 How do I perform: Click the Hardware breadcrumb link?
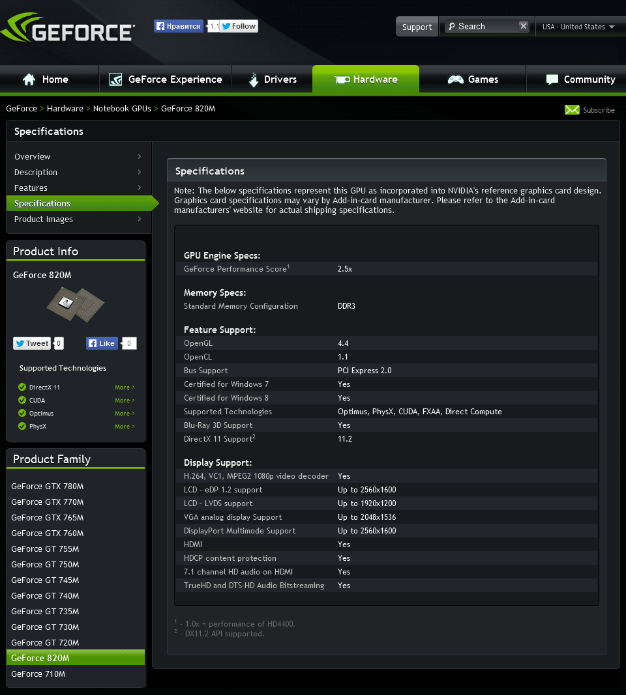click(65, 109)
